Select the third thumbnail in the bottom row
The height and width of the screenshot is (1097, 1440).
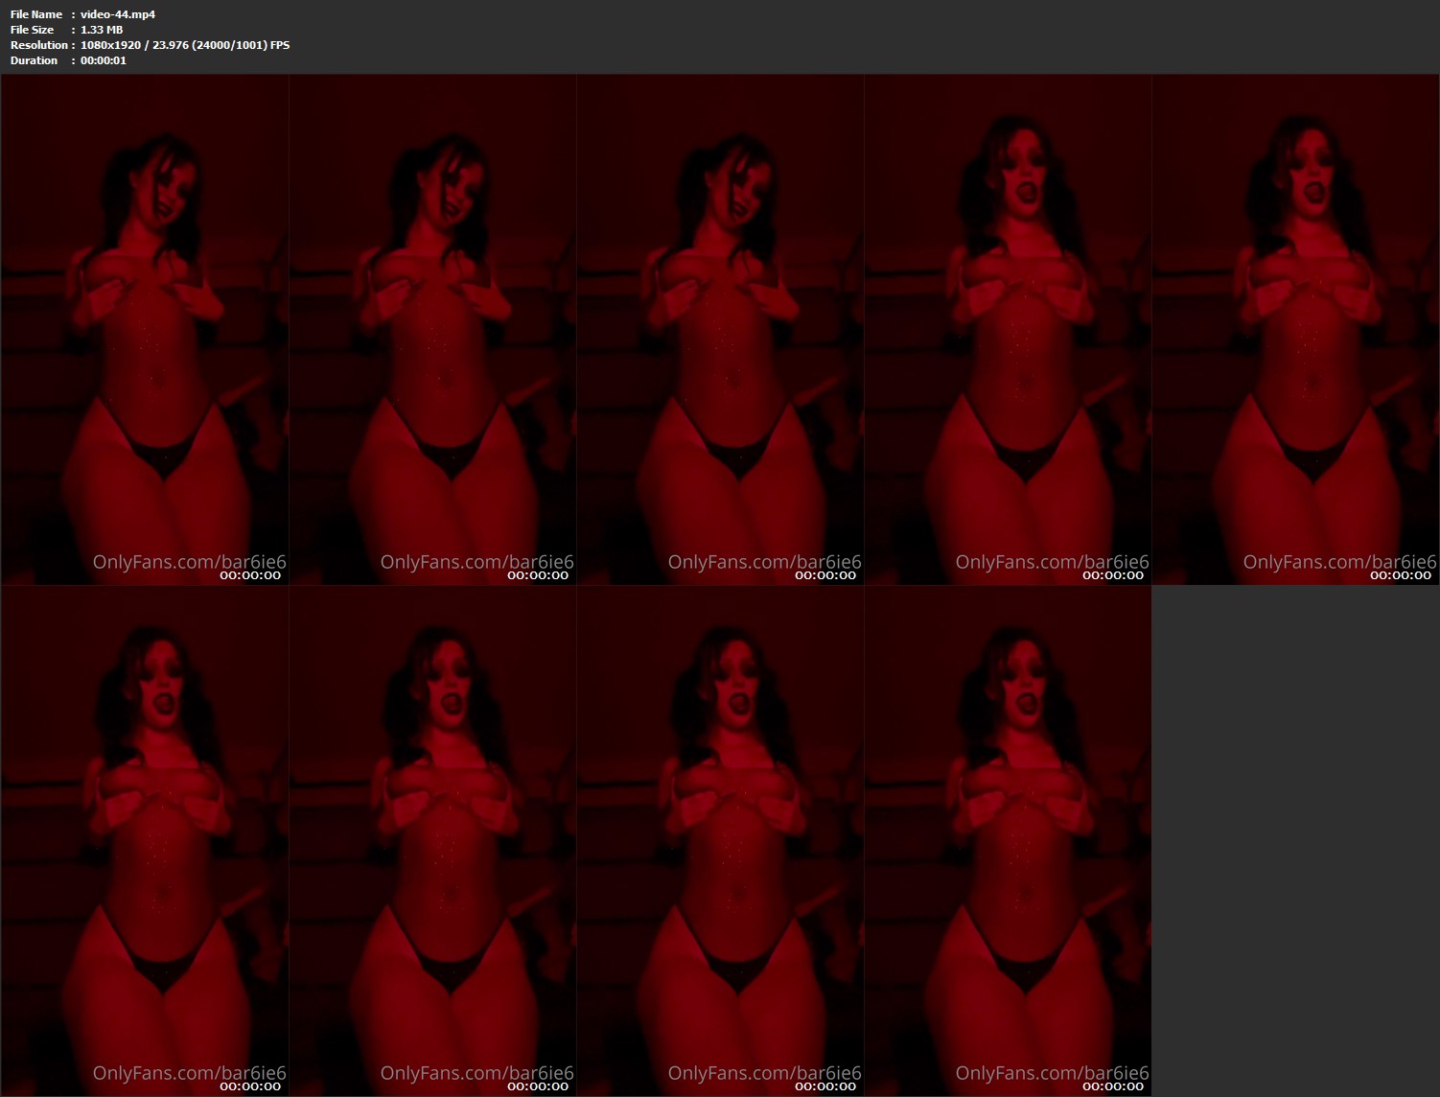tap(720, 841)
